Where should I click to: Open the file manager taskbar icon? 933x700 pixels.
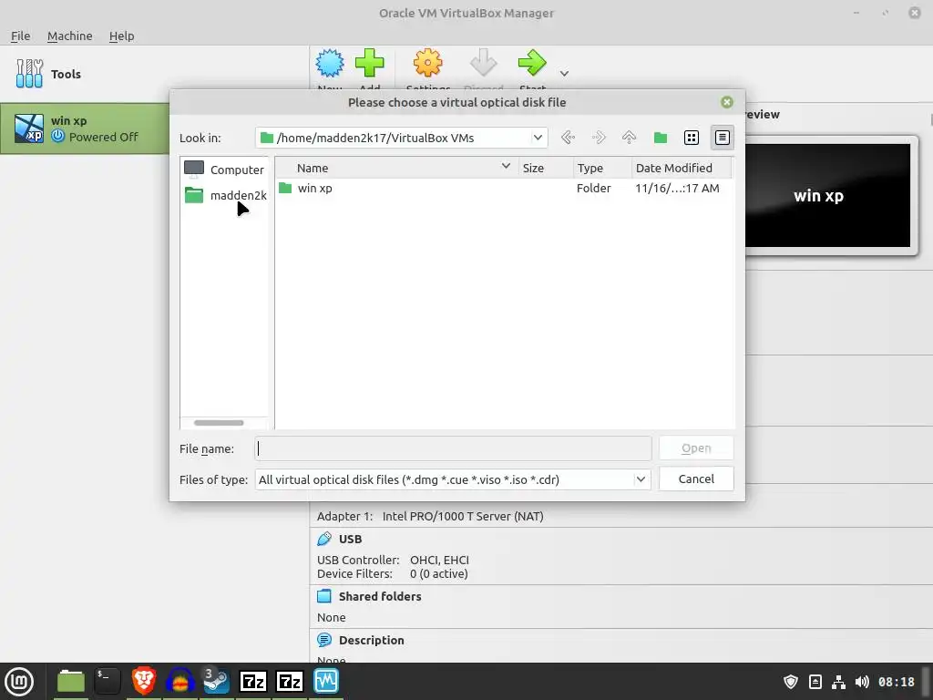[x=71, y=681]
